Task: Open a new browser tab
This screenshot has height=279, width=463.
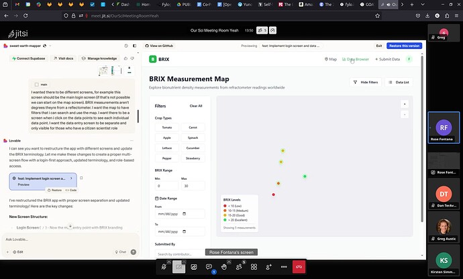Action: coord(411,5)
